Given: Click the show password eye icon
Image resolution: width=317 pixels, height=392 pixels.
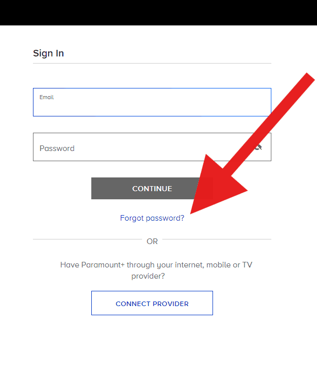Looking at the screenshot, I should click(259, 147).
